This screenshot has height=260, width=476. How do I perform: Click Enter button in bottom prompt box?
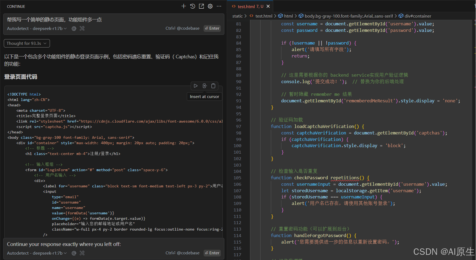212,253
